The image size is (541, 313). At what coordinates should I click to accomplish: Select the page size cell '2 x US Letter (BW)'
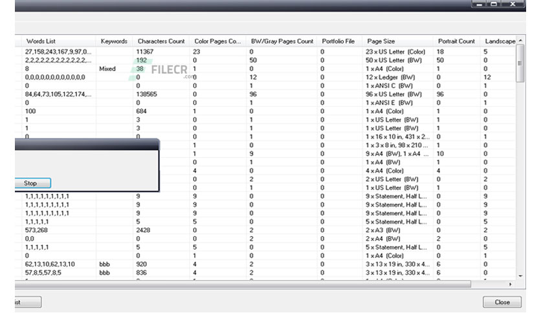392,179
